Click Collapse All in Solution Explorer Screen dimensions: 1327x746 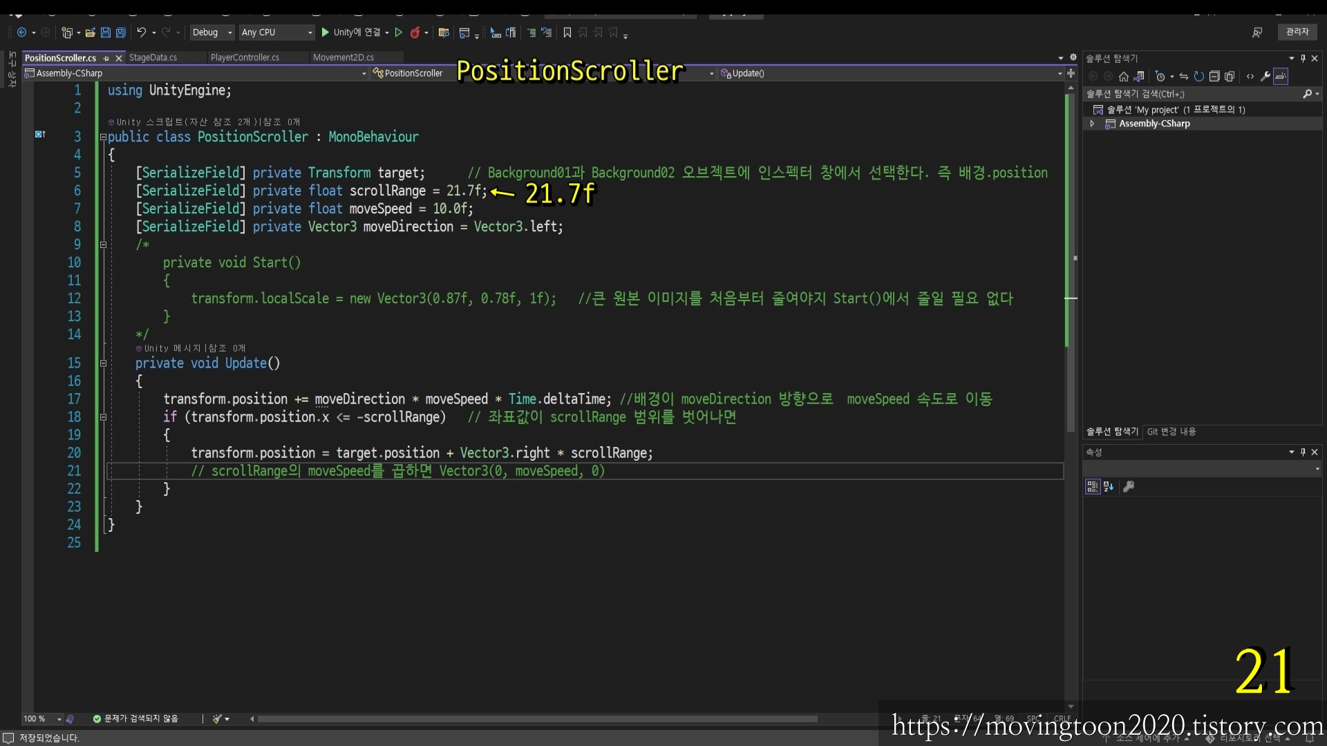1214,76
